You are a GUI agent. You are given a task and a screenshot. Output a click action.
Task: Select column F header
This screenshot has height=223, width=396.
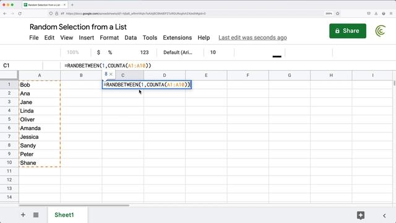247,76
